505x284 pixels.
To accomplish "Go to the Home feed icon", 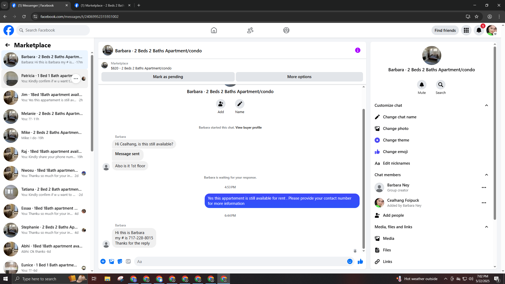I will pos(214,30).
